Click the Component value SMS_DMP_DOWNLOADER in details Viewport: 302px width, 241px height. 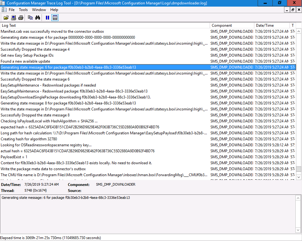(115, 184)
